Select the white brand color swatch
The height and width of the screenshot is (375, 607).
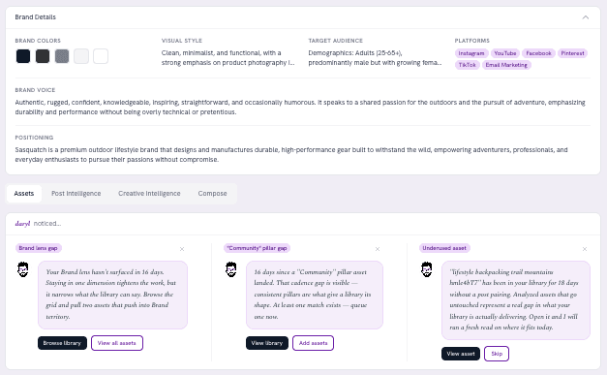click(x=101, y=56)
